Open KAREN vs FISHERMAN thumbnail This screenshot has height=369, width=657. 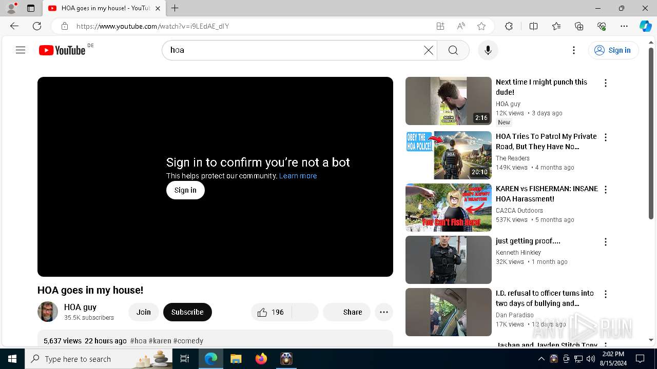click(x=449, y=208)
